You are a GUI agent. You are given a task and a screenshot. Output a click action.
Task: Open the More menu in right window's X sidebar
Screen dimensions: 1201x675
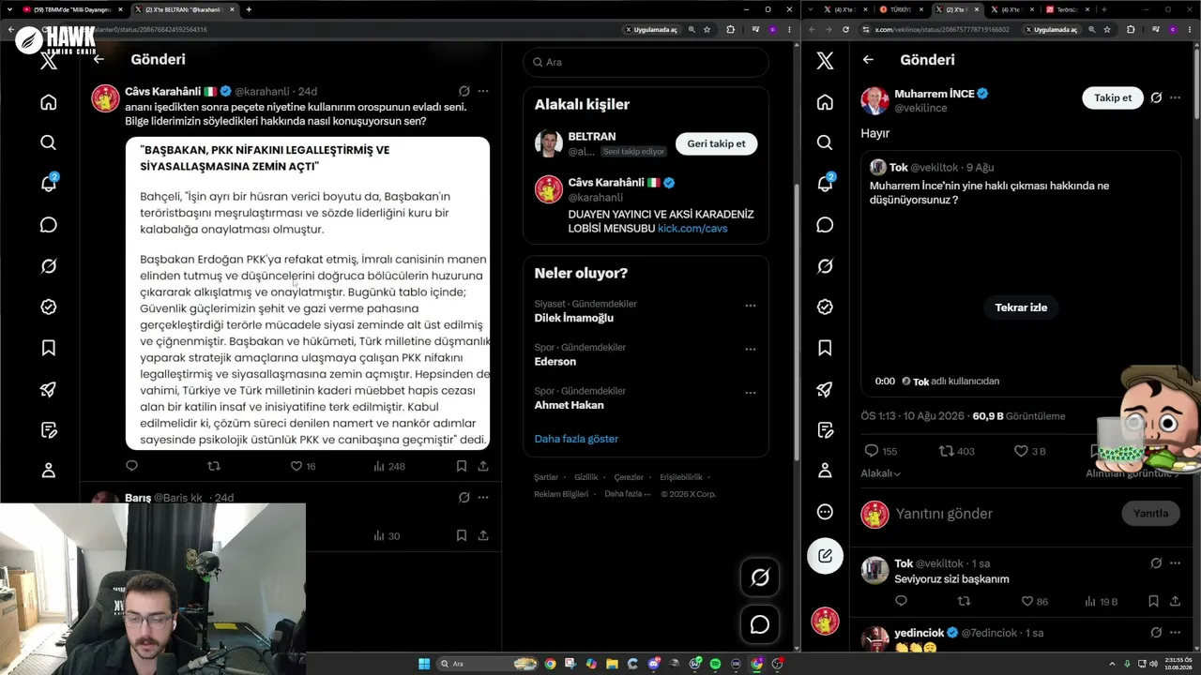click(x=825, y=512)
